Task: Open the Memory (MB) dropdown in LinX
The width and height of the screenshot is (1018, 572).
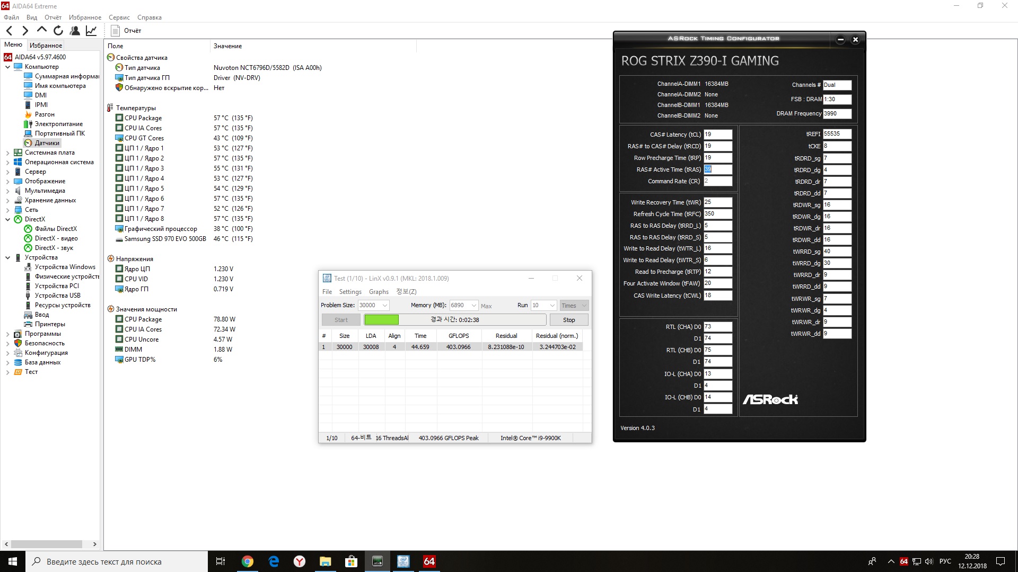Action: coord(474,306)
